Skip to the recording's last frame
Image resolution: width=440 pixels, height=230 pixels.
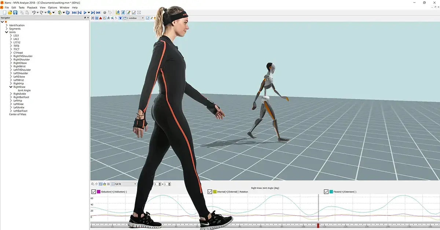[98, 12]
